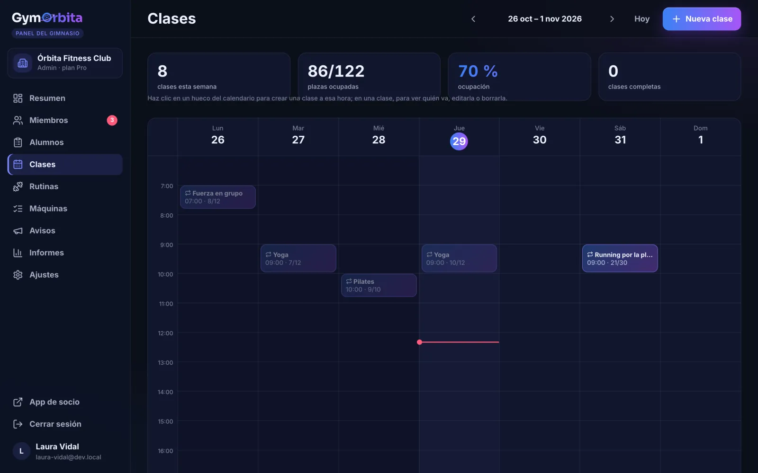
Task: Open Avisos megaphone icon
Action: click(x=18, y=230)
